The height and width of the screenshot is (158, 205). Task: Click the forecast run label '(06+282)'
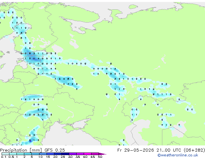coord(194,150)
